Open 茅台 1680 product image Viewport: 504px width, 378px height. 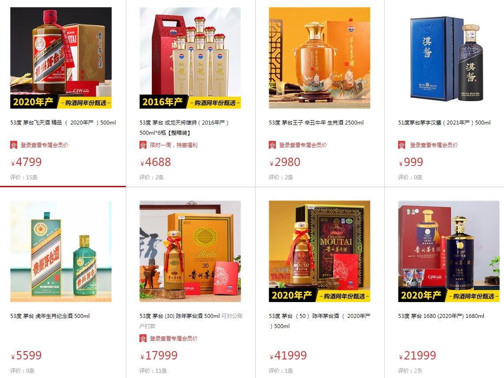point(449,251)
